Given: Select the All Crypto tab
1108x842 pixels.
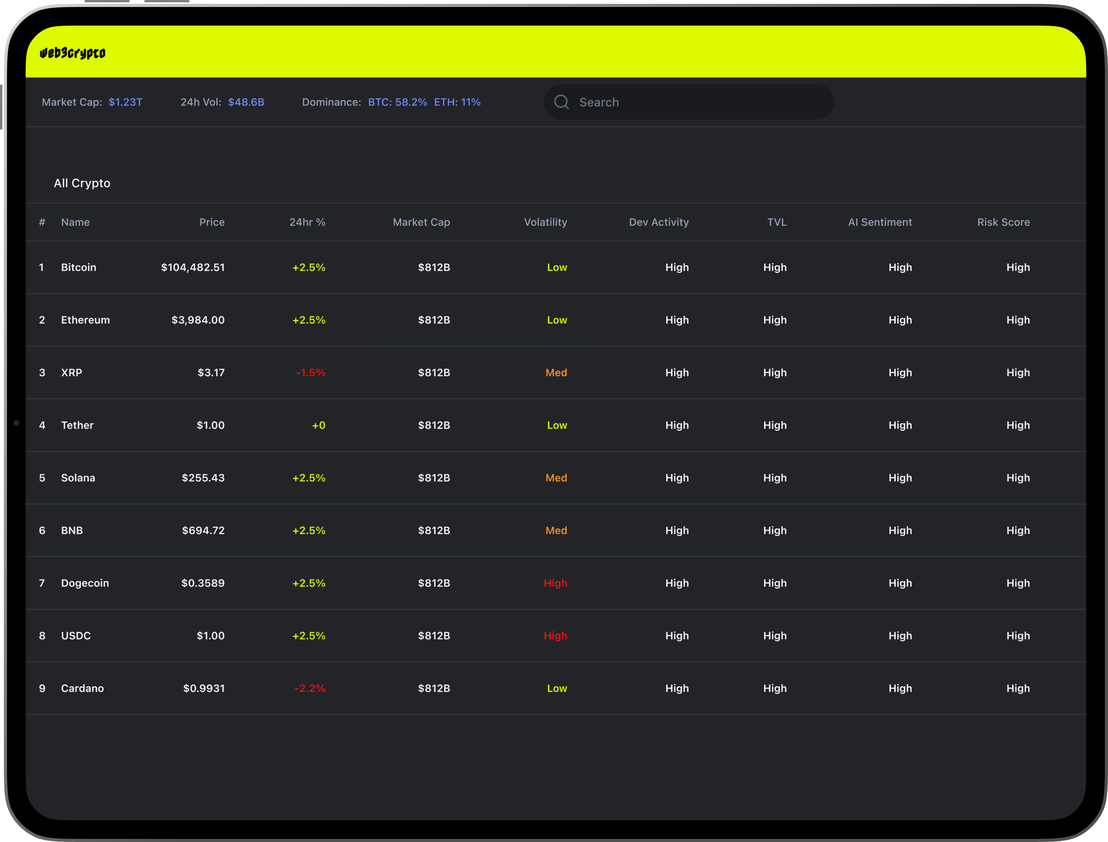Looking at the screenshot, I should (x=82, y=183).
